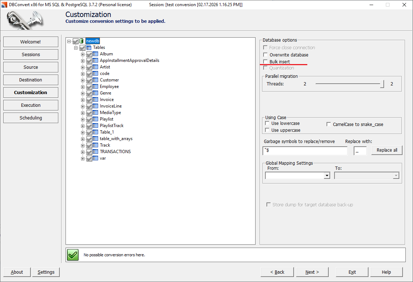Click the DBConvert title bar app icon
This screenshot has width=413, height=282.
click(x=4, y=4)
